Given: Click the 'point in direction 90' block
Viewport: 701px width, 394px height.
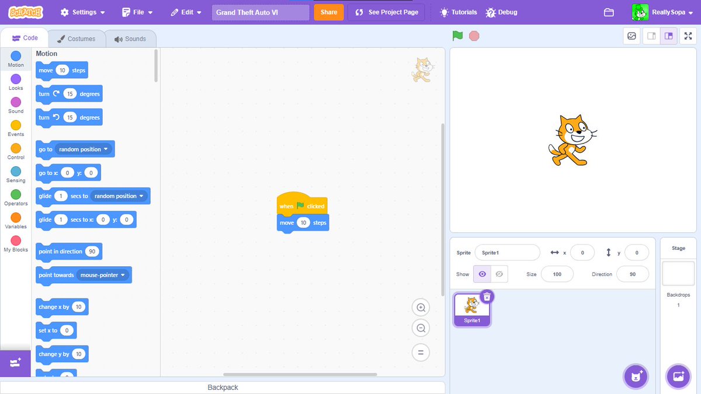Looking at the screenshot, I should click(69, 252).
